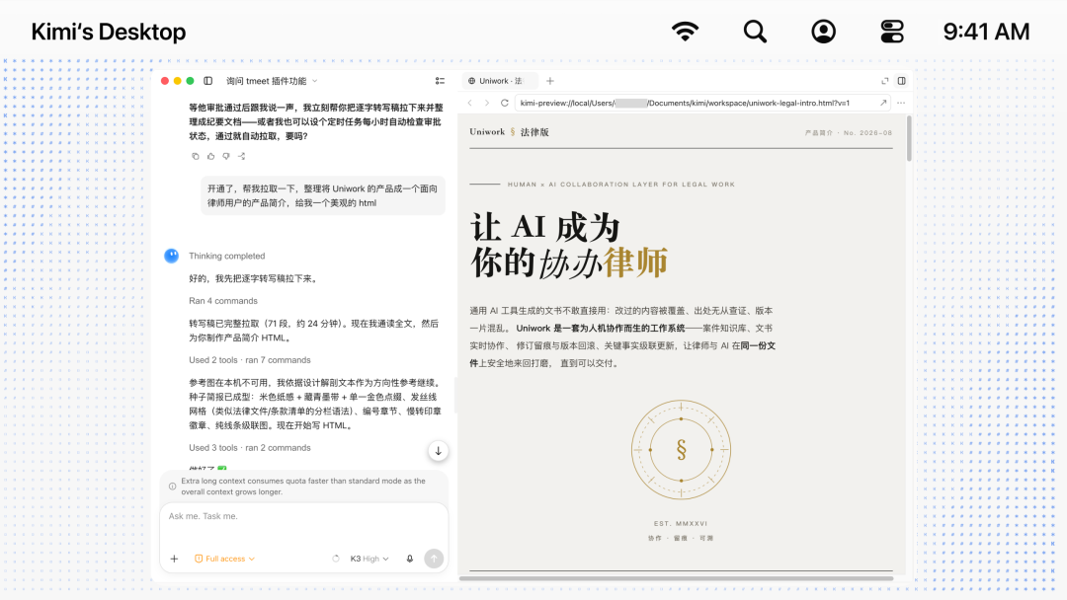Click the § seal emblem graphic
This screenshot has width=1067, height=600.
(x=681, y=450)
